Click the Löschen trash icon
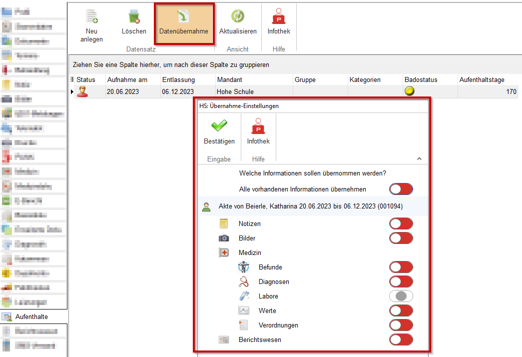Viewport: 522px width, 357px height. click(x=134, y=17)
